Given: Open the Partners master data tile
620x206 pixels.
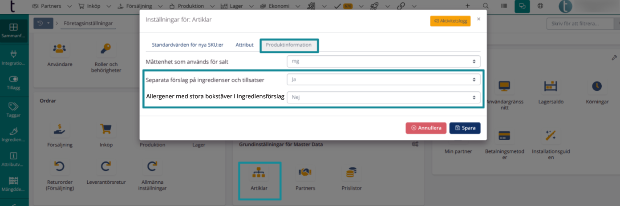Looking at the screenshot, I should click(305, 178).
